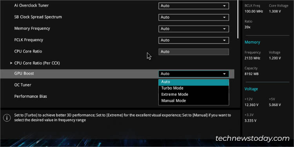Click the FCLK Frequency label
The image size is (294, 147).
tap(29, 40)
